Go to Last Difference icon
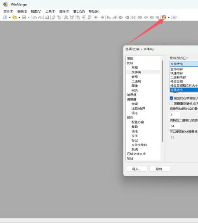 coord(90,17)
